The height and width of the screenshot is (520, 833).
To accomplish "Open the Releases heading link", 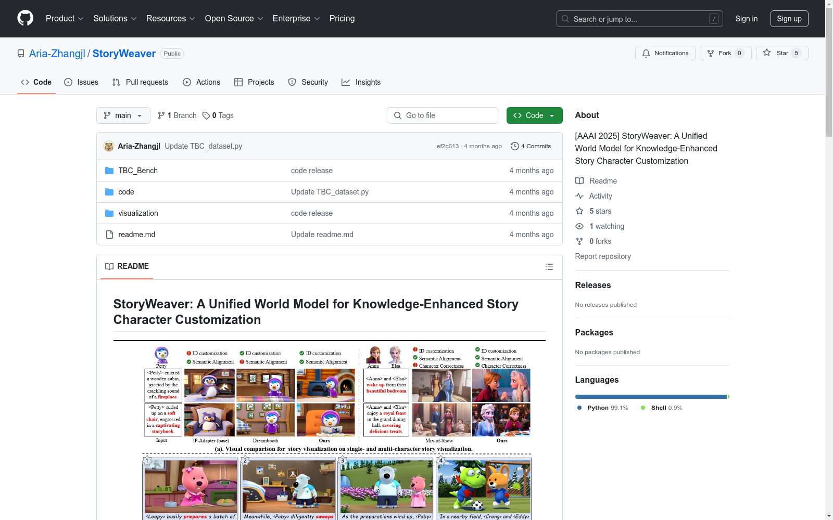I will [593, 285].
